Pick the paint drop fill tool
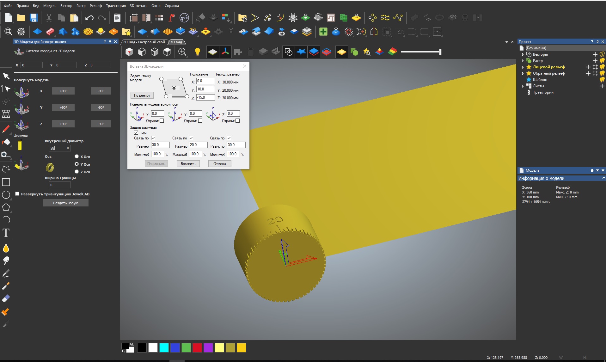The width and height of the screenshot is (606, 362). click(x=6, y=248)
